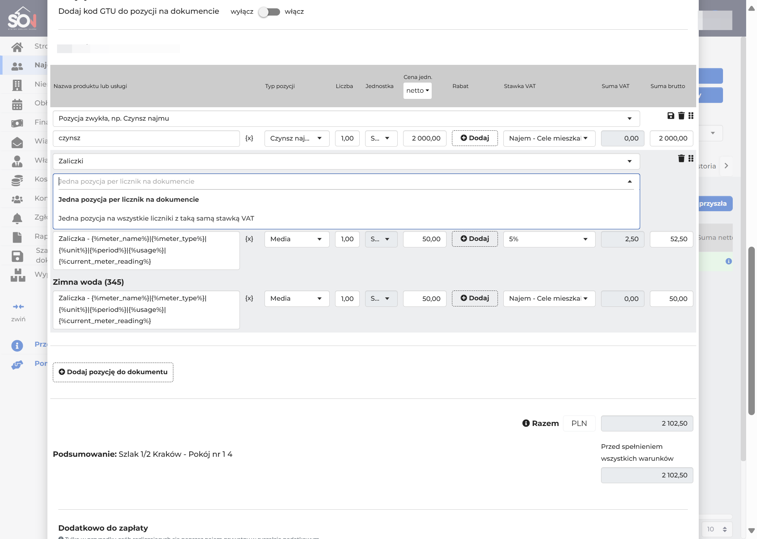Click the drag grid icon on Zaliczki row

[691, 158]
